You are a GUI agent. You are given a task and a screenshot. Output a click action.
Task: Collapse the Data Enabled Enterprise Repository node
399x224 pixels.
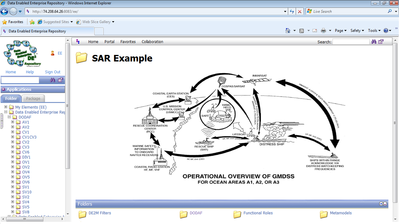[x=6, y=112]
